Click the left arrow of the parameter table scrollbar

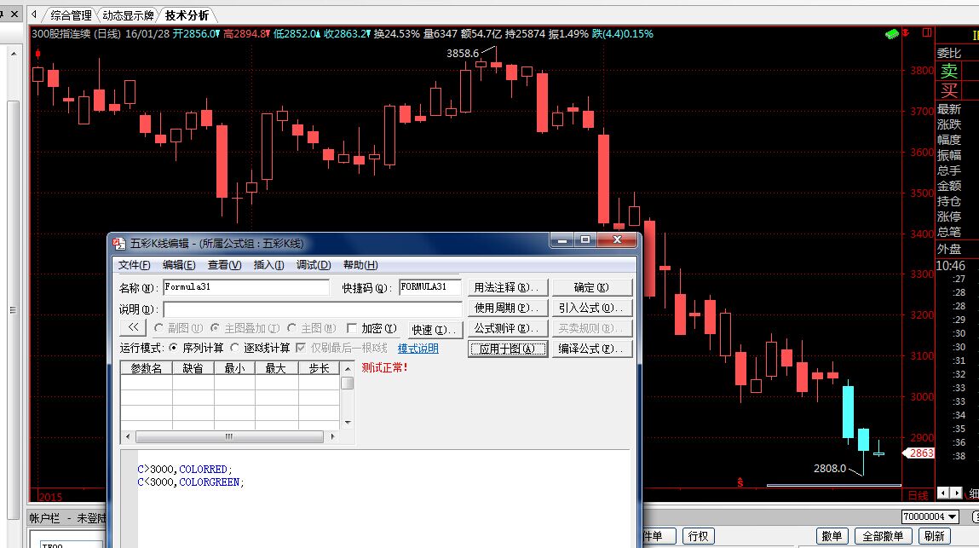click(128, 436)
